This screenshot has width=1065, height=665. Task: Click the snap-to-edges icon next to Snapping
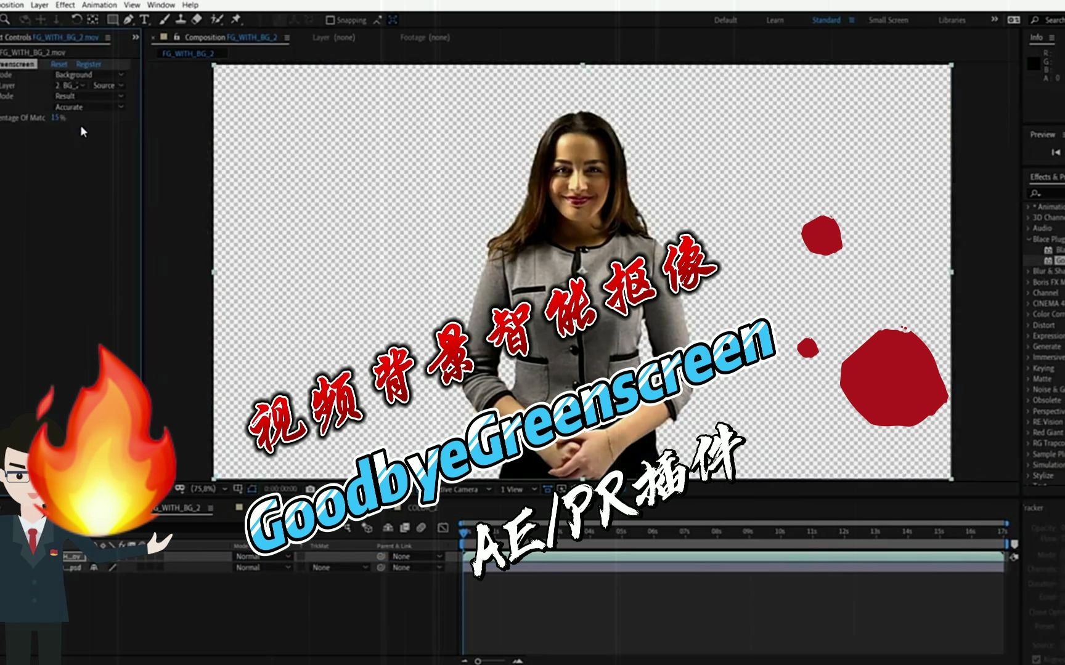(377, 20)
